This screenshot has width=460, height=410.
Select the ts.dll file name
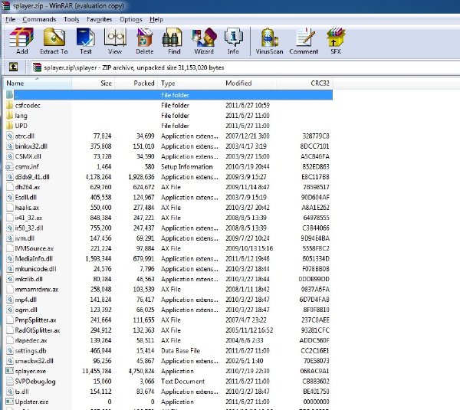(x=21, y=392)
